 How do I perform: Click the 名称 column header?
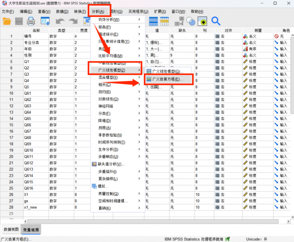coord(36,30)
